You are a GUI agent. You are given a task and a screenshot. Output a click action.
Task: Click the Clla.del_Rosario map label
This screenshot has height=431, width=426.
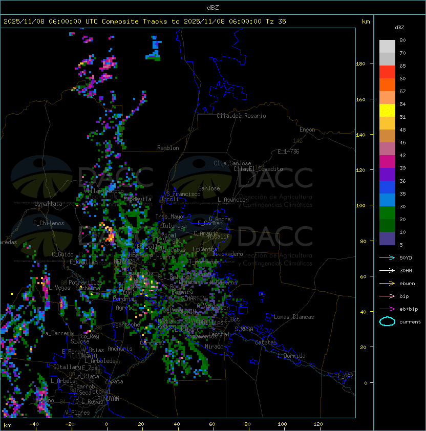[x=241, y=116]
